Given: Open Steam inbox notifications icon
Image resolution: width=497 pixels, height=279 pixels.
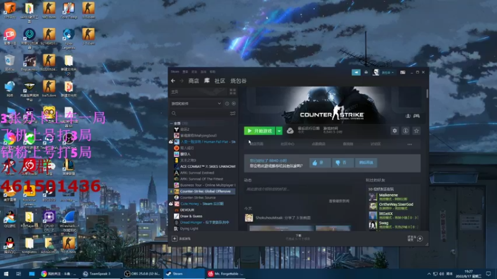Looking at the screenshot, I should point(366,73).
